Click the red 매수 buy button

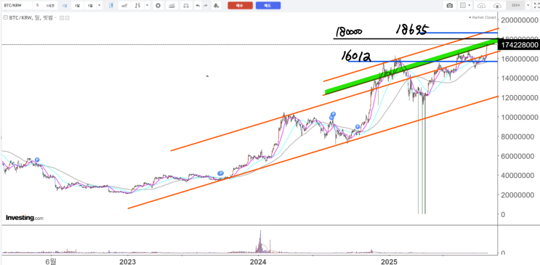tap(240, 6)
